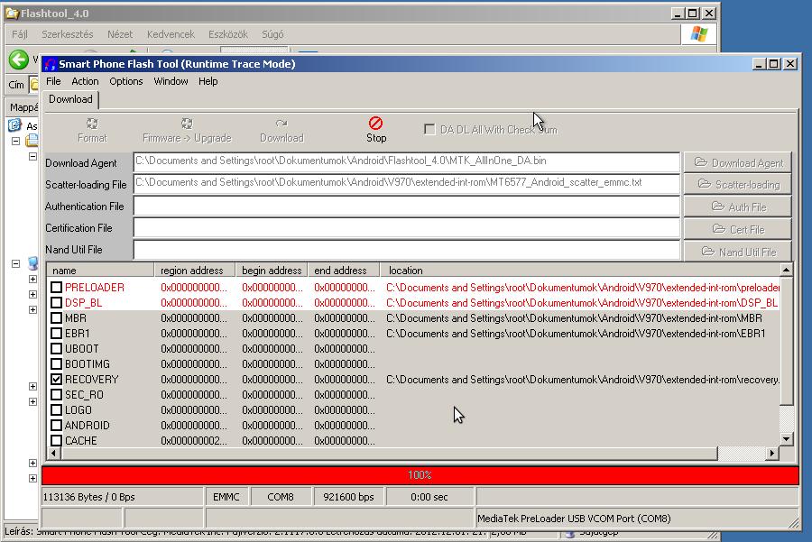Check the BOOTIMG partition checkbox
The width and height of the screenshot is (812, 542).
pos(57,364)
